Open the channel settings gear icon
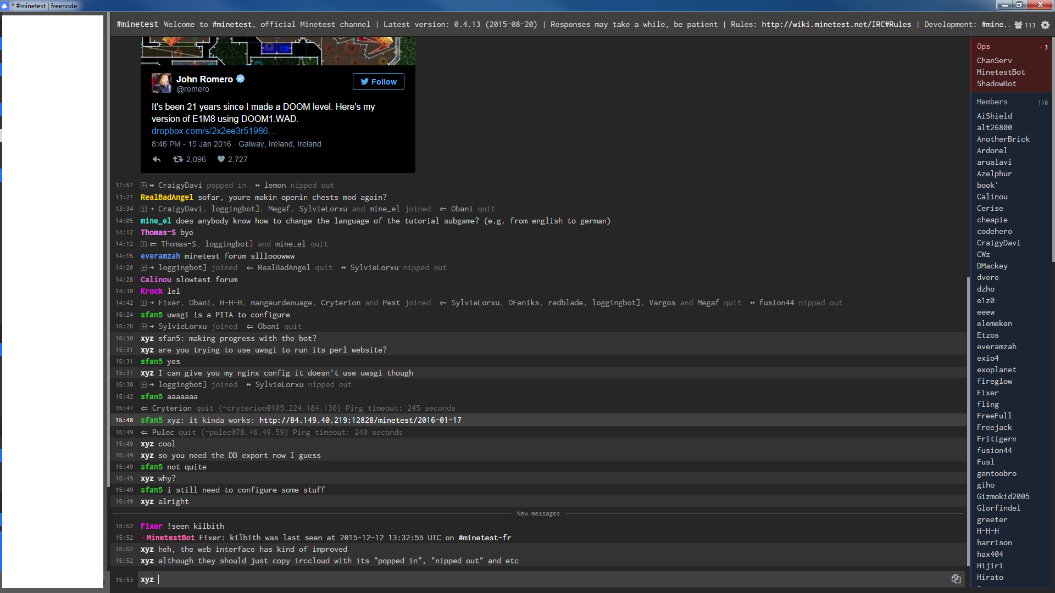The width and height of the screenshot is (1055, 593). [1045, 25]
